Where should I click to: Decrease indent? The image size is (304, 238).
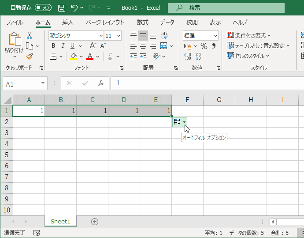pyautogui.click(x=133, y=57)
